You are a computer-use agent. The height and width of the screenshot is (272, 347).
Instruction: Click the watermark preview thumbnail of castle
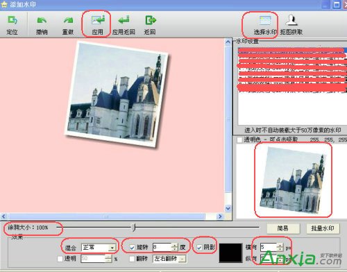coord(293,180)
